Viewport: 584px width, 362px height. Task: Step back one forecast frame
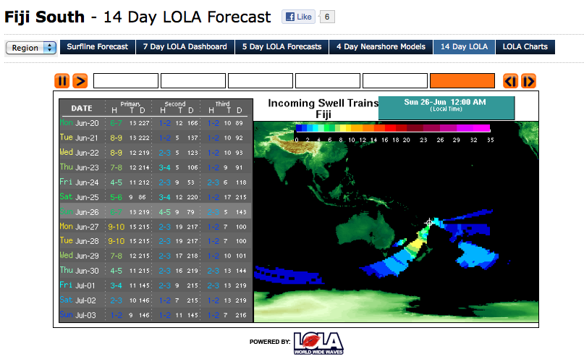coord(510,81)
